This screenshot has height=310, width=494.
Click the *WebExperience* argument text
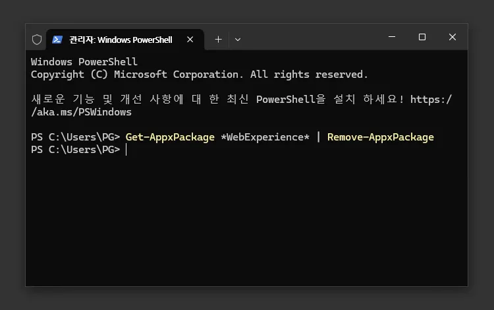coord(265,137)
